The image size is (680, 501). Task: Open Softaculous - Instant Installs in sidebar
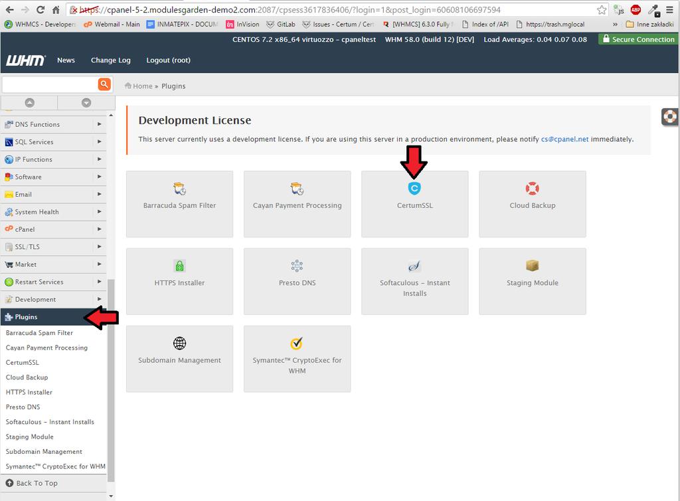pyautogui.click(x=50, y=422)
